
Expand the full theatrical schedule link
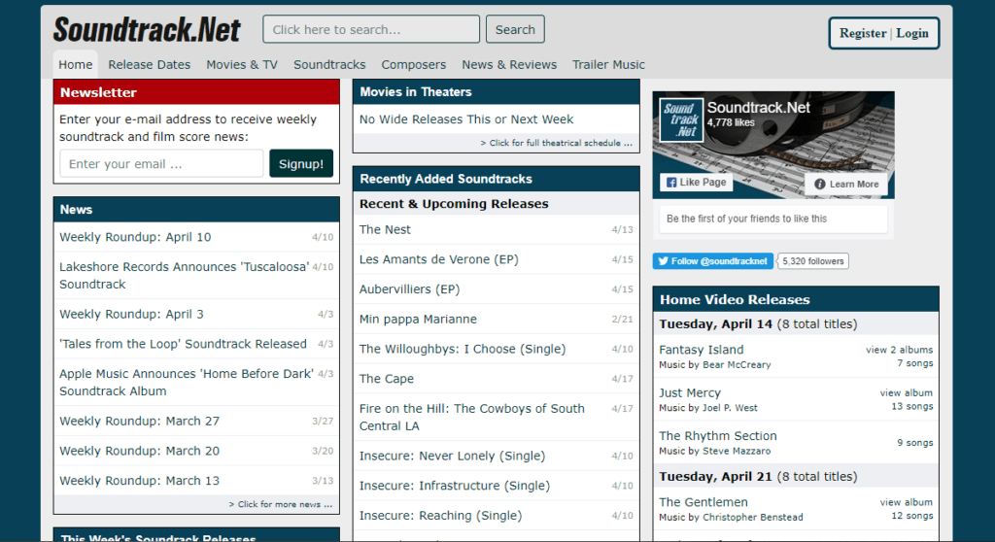pos(556,143)
